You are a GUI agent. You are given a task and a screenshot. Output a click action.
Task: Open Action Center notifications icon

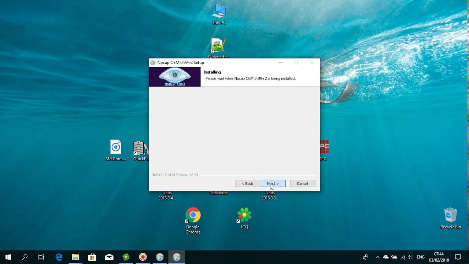(458, 257)
